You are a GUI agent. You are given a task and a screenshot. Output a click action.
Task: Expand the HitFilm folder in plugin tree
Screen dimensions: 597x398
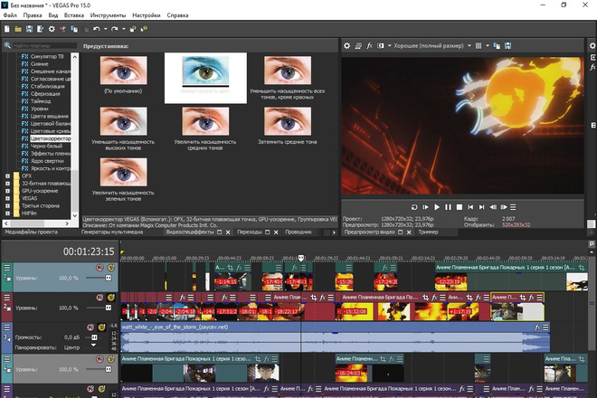click(x=7, y=213)
